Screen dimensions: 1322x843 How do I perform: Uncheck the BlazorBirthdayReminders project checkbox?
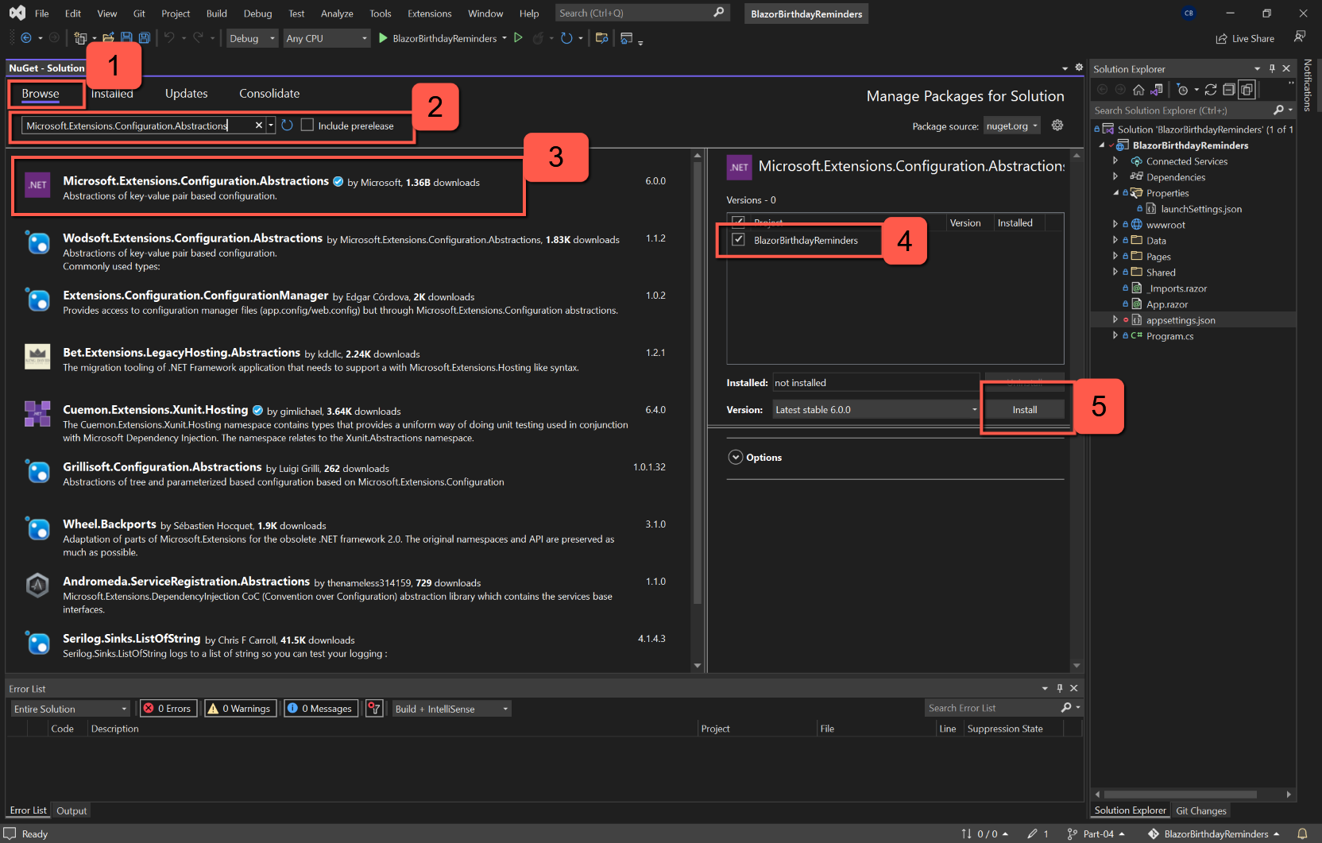pos(739,240)
